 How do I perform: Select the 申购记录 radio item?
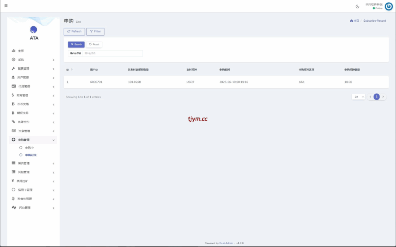click(21, 155)
